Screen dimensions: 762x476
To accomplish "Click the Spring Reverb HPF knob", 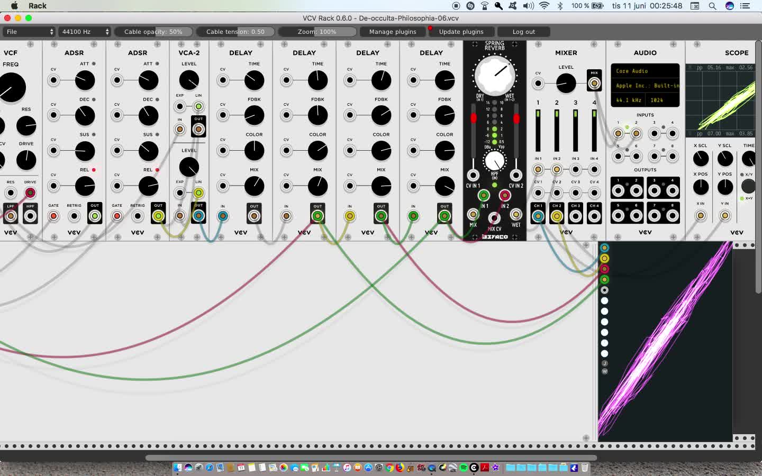I will [495, 161].
